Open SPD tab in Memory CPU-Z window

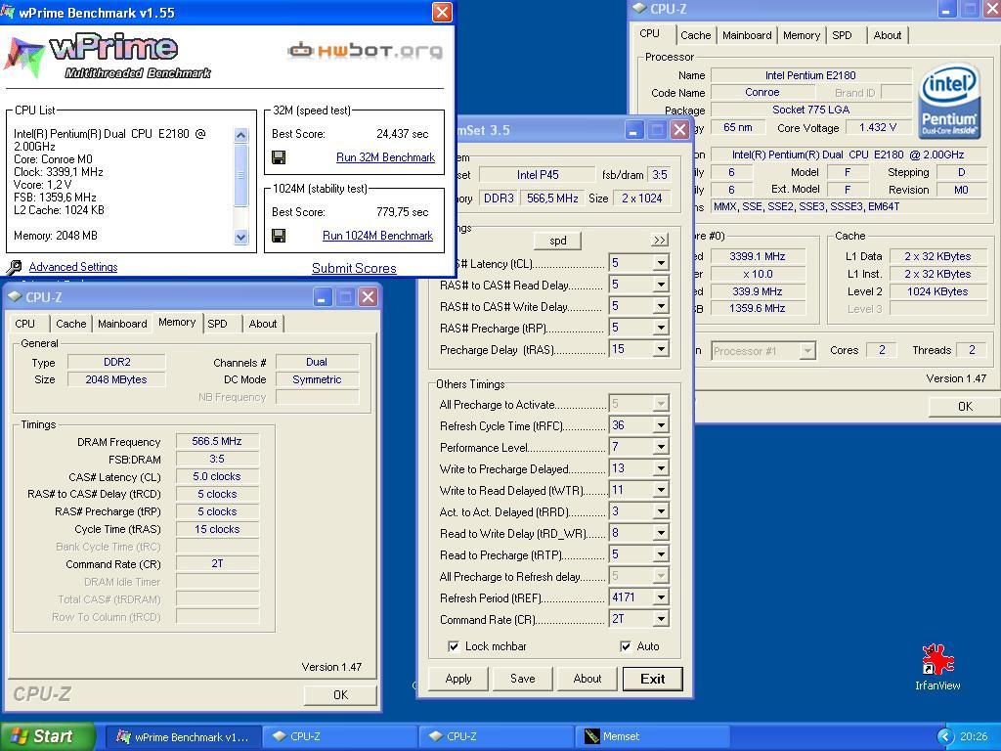(x=217, y=324)
